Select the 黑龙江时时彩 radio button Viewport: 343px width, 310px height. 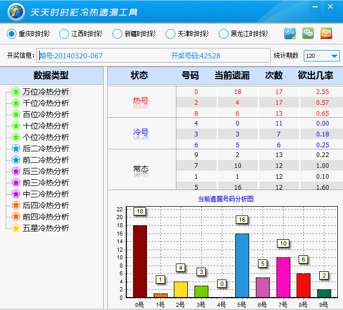pos(223,34)
